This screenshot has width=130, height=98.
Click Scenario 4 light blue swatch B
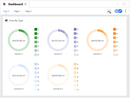pyautogui.click(x=36, y=68)
